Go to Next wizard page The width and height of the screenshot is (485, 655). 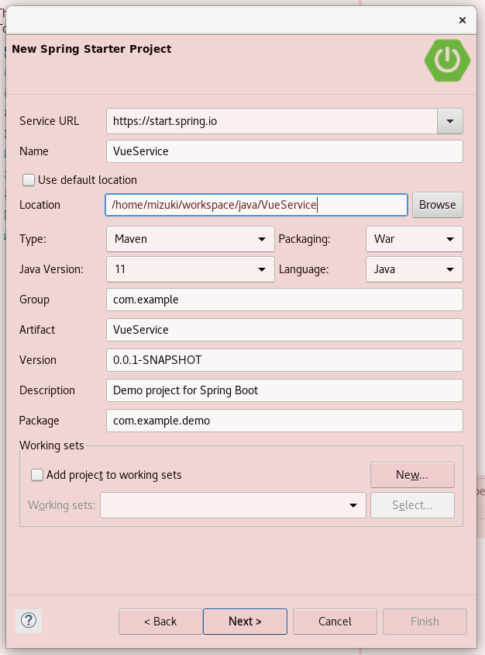(245, 622)
